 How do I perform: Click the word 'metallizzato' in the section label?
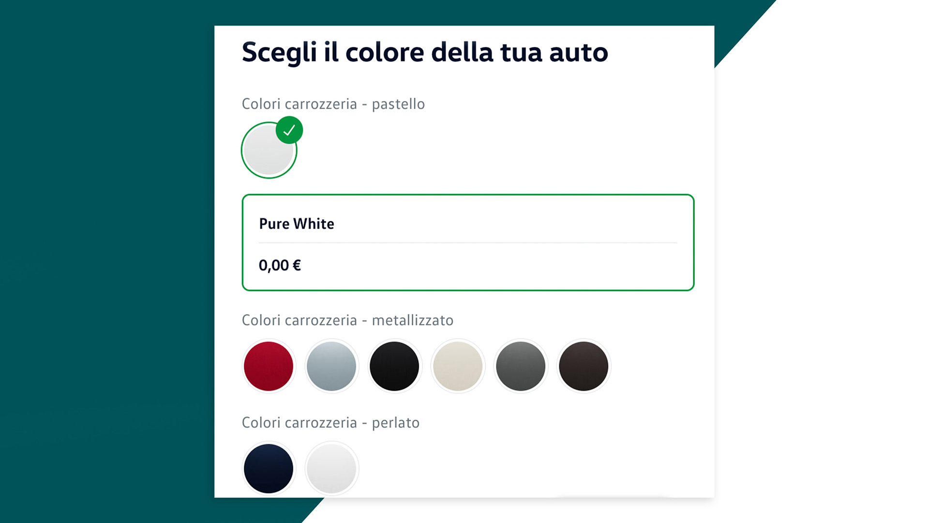coord(412,321)
